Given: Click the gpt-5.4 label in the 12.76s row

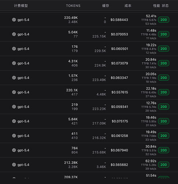Looking at the screenshot, I should click(x=23, y=107).
